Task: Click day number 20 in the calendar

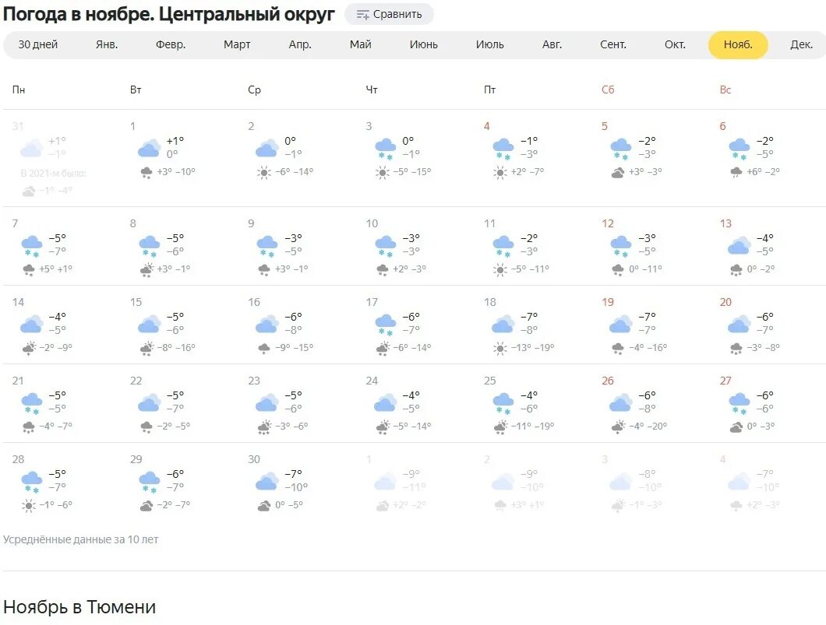Action: (x=726, y=303)
